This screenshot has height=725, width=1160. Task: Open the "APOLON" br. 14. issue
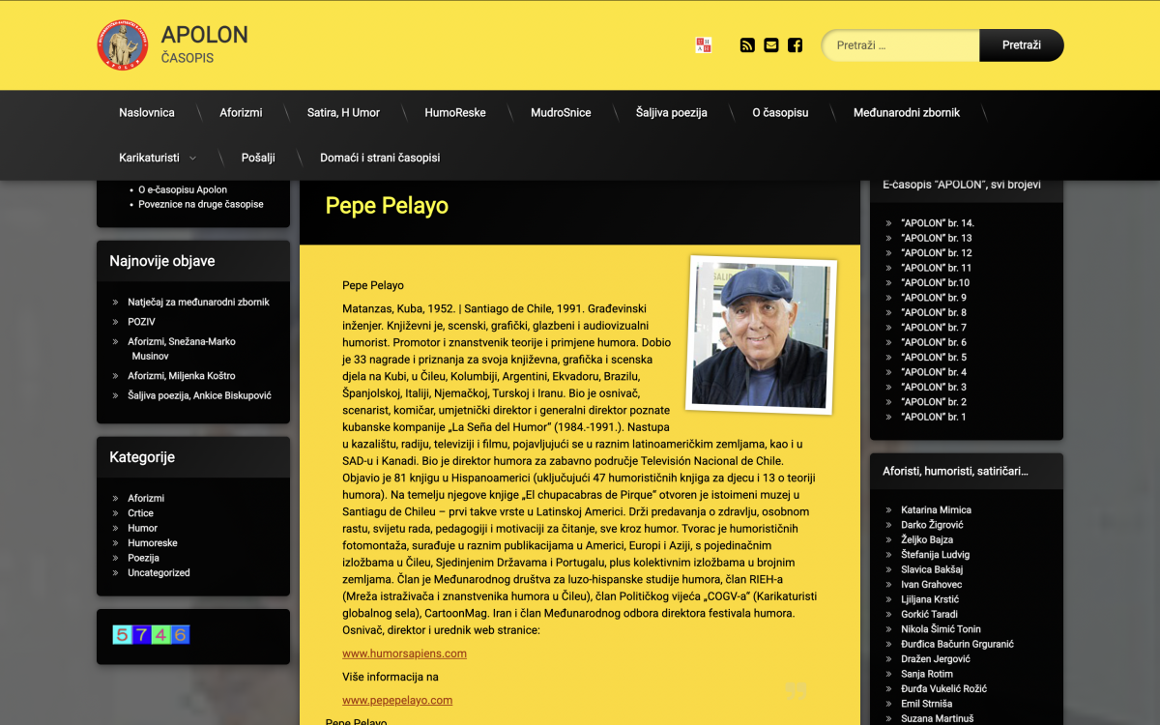point(937,223)
